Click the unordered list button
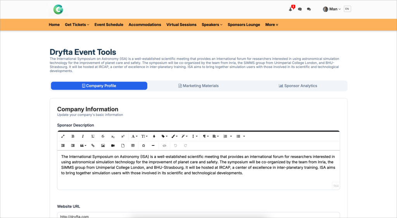 [x=238, y=136]
